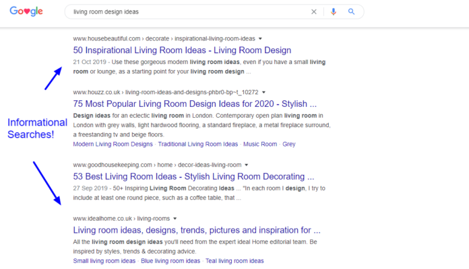The height and width of the screenshot is (269, 469).
Task: Open the dropdown arrow next to idealhome.co.uk URL
Action: 175,219
